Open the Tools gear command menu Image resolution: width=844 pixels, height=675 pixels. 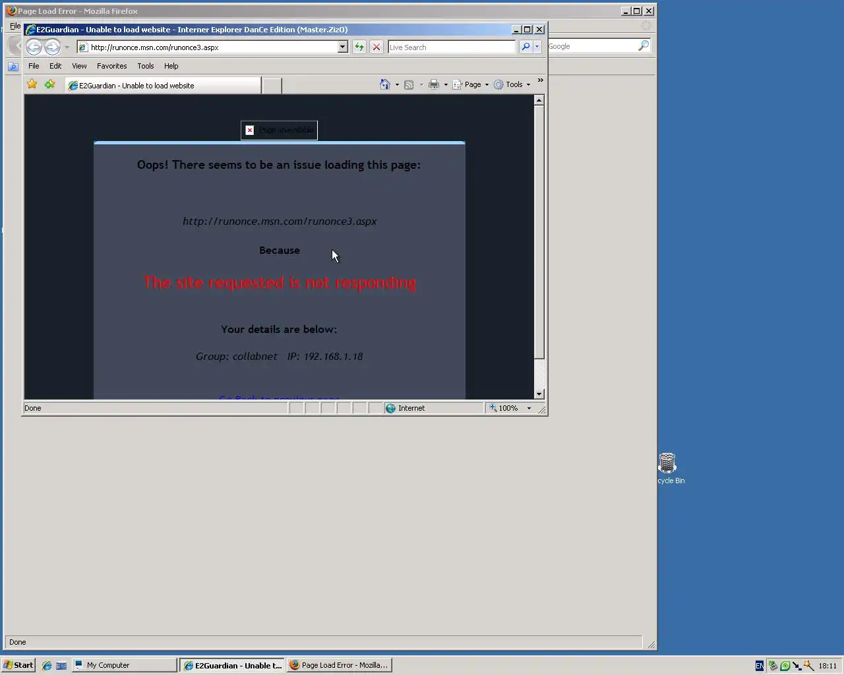[512, 84]
